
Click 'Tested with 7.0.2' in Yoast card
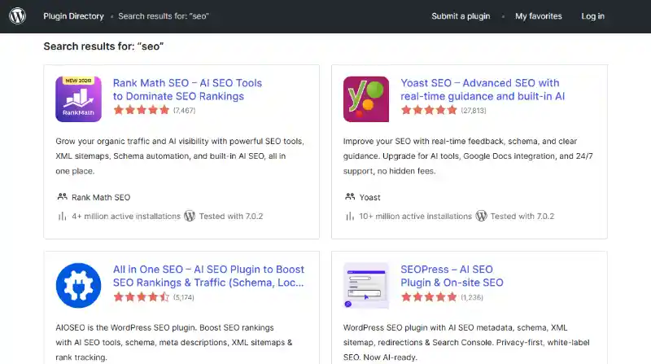click(x=522, y=217)
